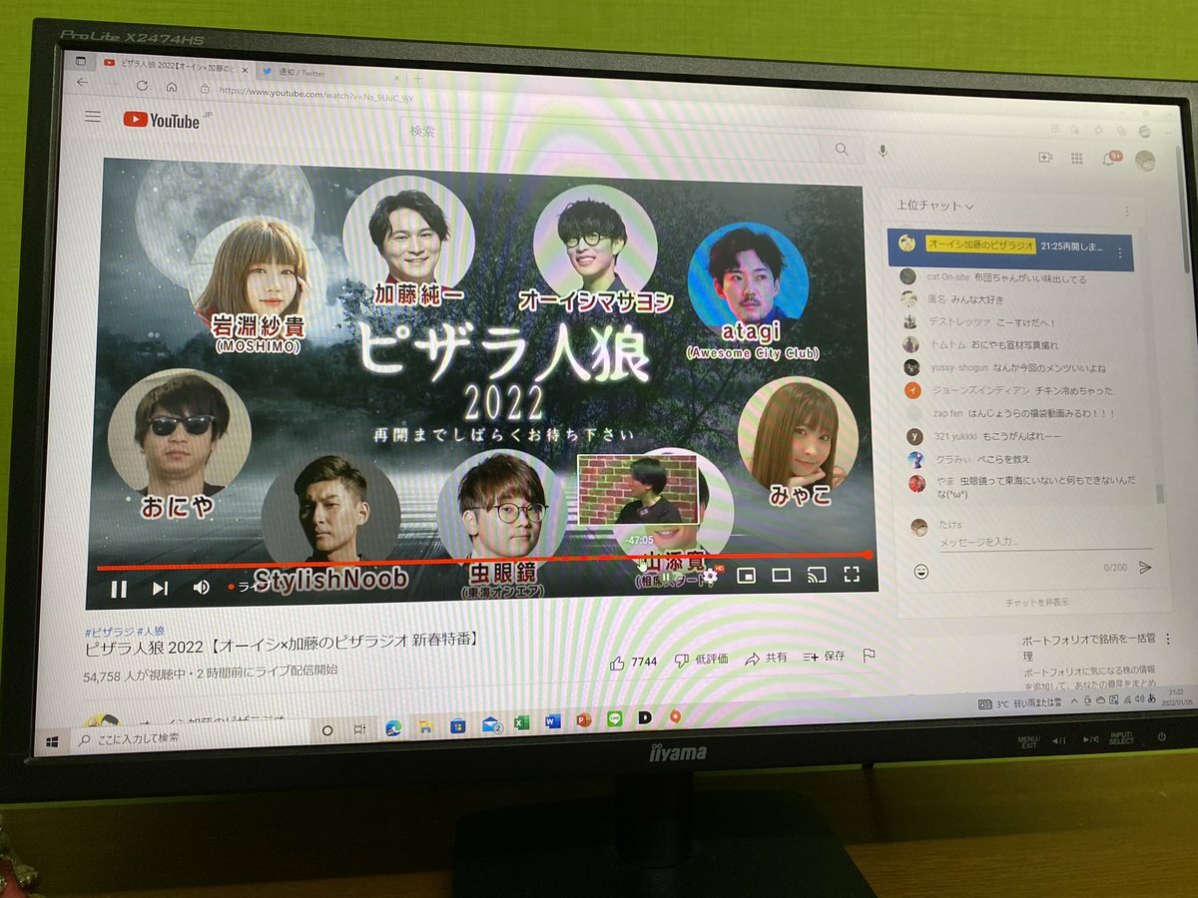Screen dimensions: 1198x898
Task: Skip to the next video
Action: coord(160,588)
